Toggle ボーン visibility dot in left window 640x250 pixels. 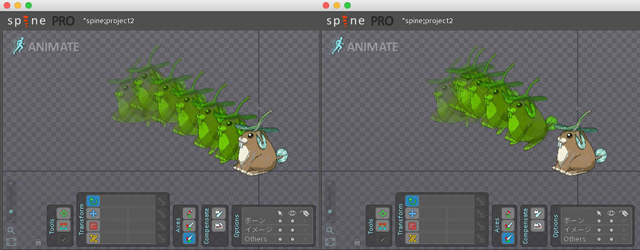coord(292,221)
